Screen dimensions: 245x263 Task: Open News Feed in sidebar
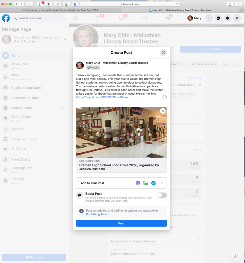click(x=34, y=66)
